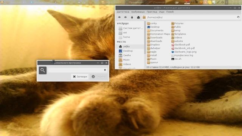Click the /home/zeljko/ location path field
242x136 pixels.
tap(191, 17)
